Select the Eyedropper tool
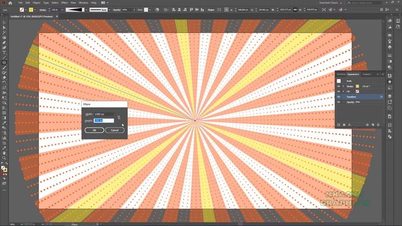The height and width of the screenshot is (226, 402). (4, 123)
